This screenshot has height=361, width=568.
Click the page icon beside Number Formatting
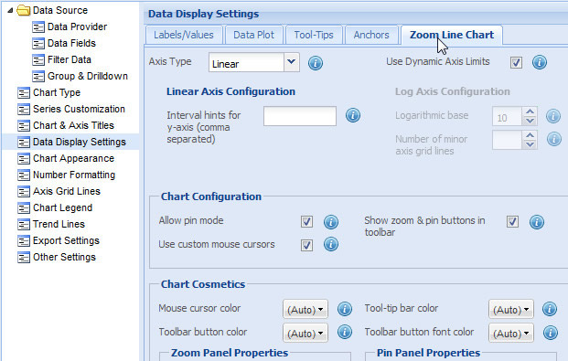point(24,175)
